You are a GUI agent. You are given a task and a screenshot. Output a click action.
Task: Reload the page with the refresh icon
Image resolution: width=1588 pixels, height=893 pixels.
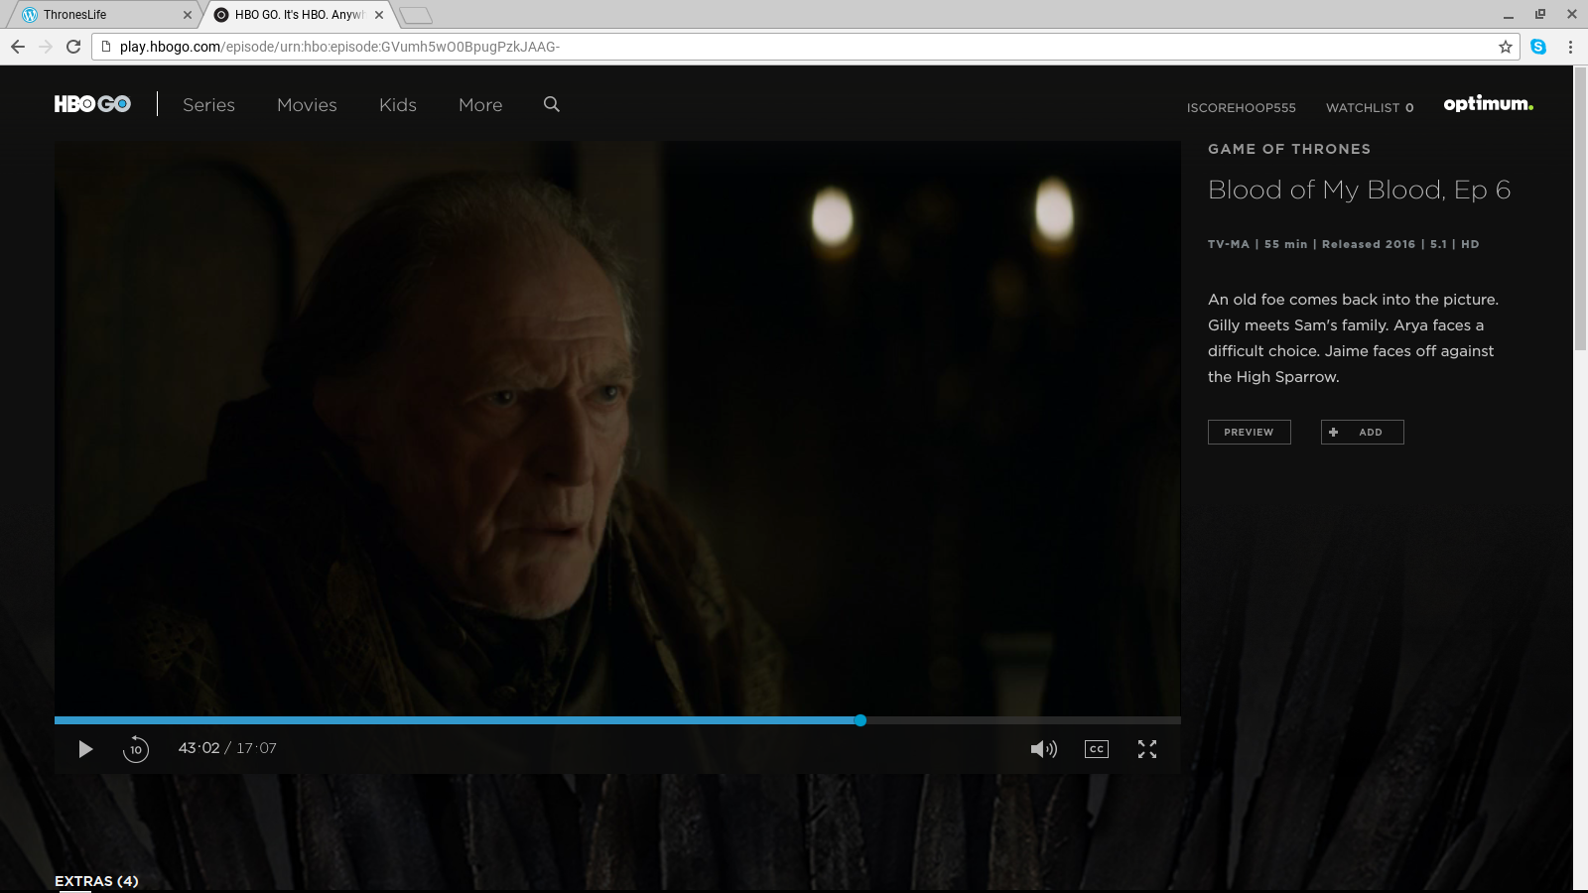[x=73, y=47]
